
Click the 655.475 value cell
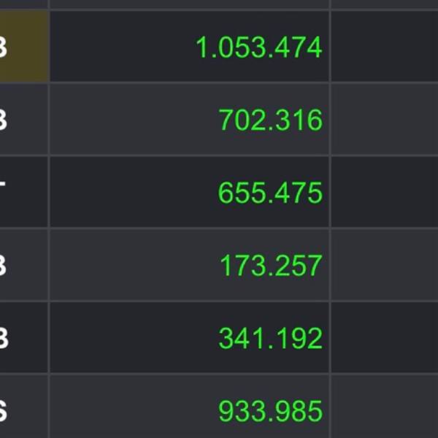(x=190, y=192)
